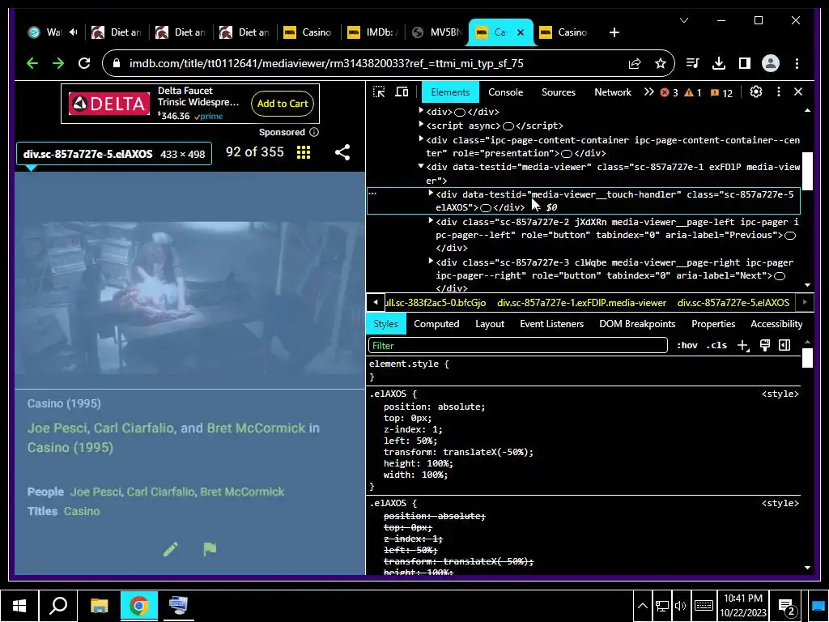Open the Computed styles tab

[436, 324]
